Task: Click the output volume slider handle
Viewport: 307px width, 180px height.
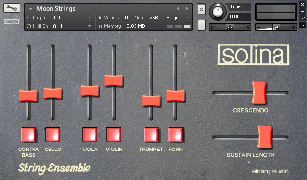Action: pyautogui.click(x=276, y=27)
